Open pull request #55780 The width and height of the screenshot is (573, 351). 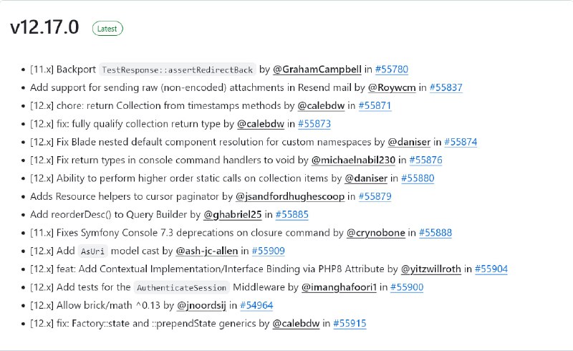pos(391,69)
